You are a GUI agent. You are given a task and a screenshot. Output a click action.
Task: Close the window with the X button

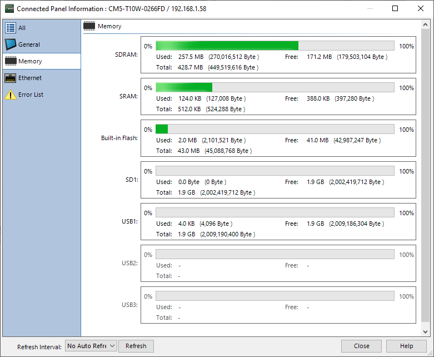tap(421, 8)
